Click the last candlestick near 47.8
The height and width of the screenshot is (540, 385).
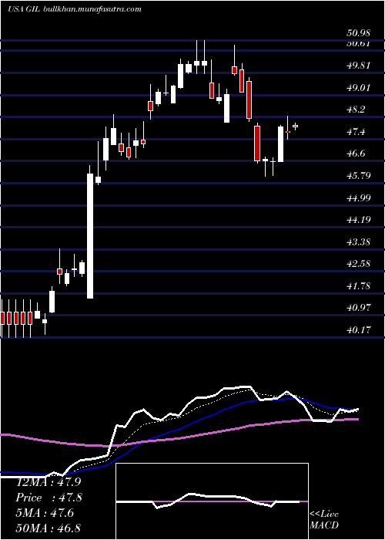295,126
